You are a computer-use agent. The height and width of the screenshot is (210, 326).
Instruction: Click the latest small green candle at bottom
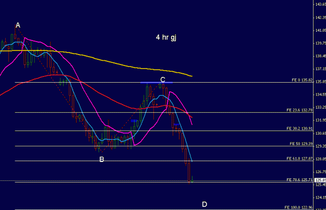click(x=192, y=180)
